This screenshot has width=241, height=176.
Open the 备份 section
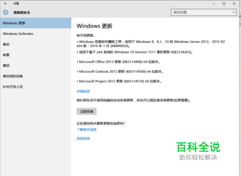click(36, 44)
